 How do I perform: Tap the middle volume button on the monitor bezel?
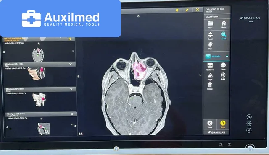coord(249,124)
